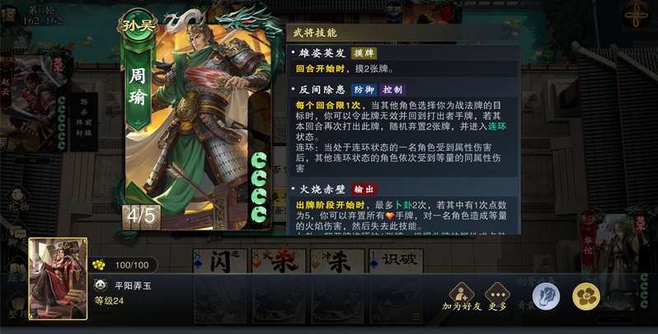658x334 pixels.
Task: Open the 礼物 gift icon in sidebar
Action: click(18, 198)
